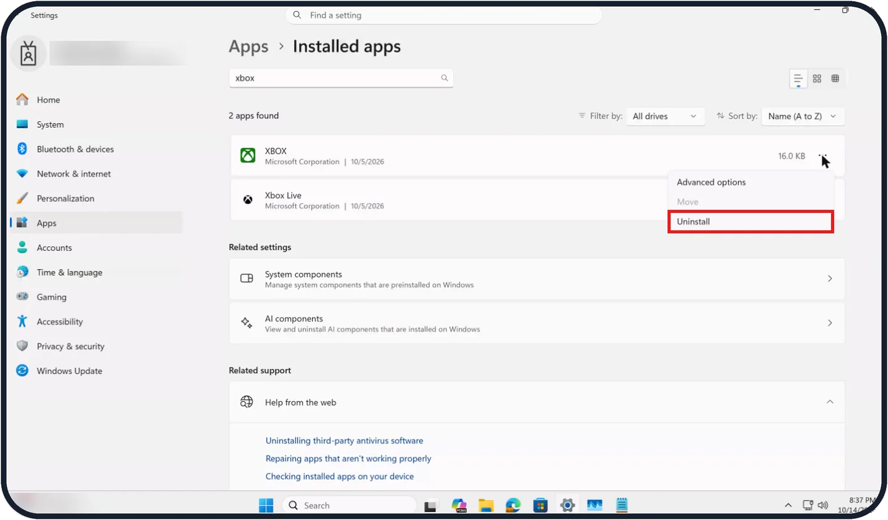Collapse the Help from the web section
Image resolution: width=888 pixels, height=520 pixels.
(830, 402)
